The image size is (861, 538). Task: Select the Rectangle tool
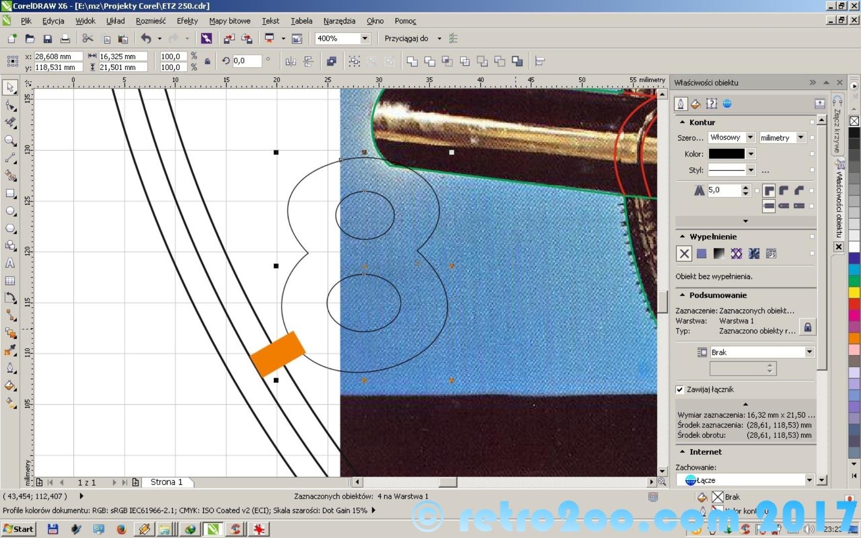(10, 193)
